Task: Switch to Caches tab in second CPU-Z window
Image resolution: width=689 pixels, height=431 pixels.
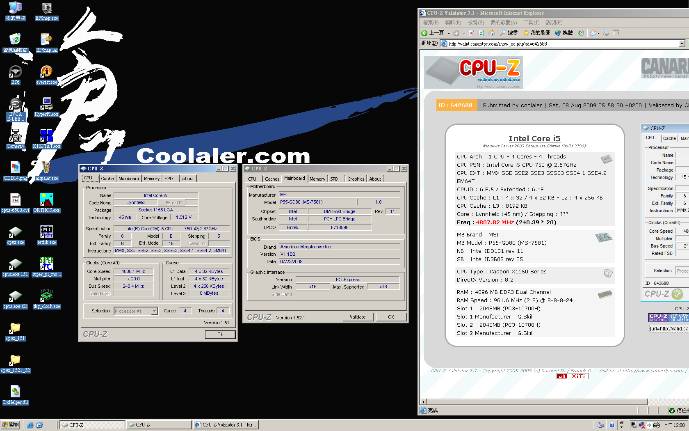Action: (272, 179)
